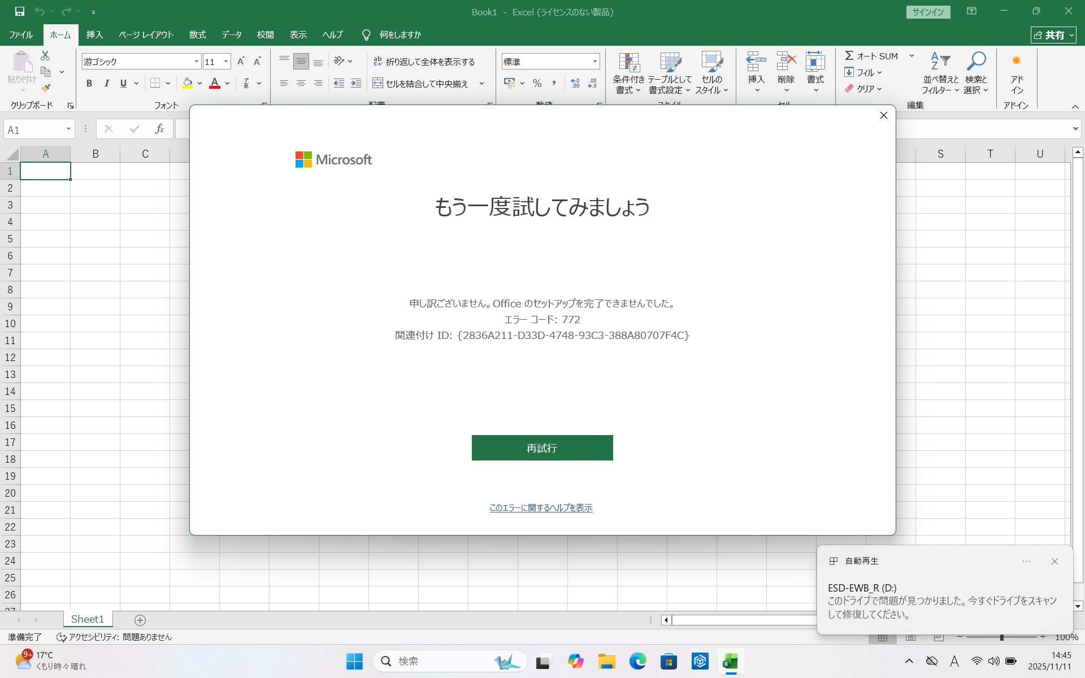Expand the number format combo box
This screenshot has width=1085, height=678.
click(594, 62)
